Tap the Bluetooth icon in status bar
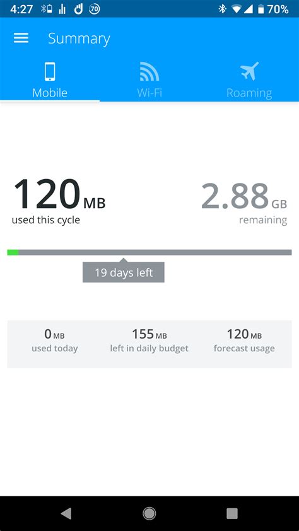 (222, 9)
